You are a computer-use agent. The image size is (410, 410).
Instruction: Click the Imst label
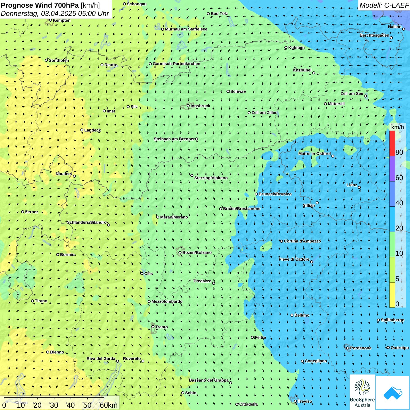[x=111, y=111]
